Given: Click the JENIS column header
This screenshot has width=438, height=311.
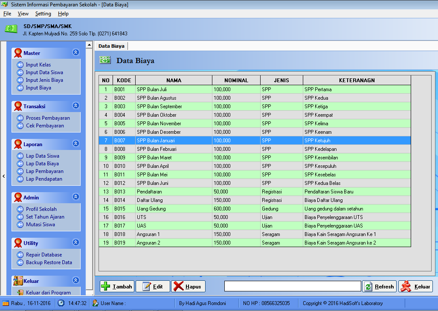Looking at the screenshot, I should pyautogui.click(x=281, y=81).
